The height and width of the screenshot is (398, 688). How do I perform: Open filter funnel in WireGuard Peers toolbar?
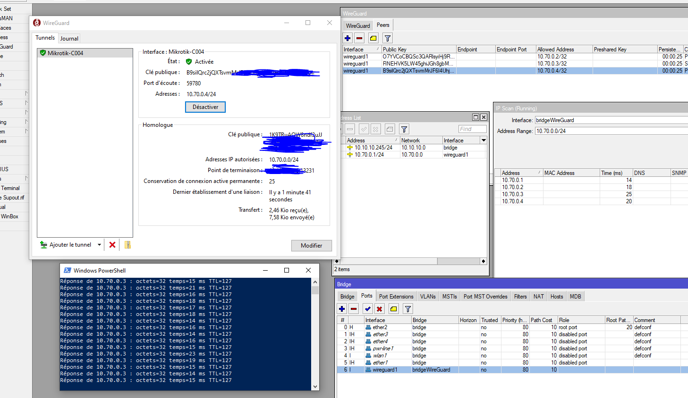(387, 38)
